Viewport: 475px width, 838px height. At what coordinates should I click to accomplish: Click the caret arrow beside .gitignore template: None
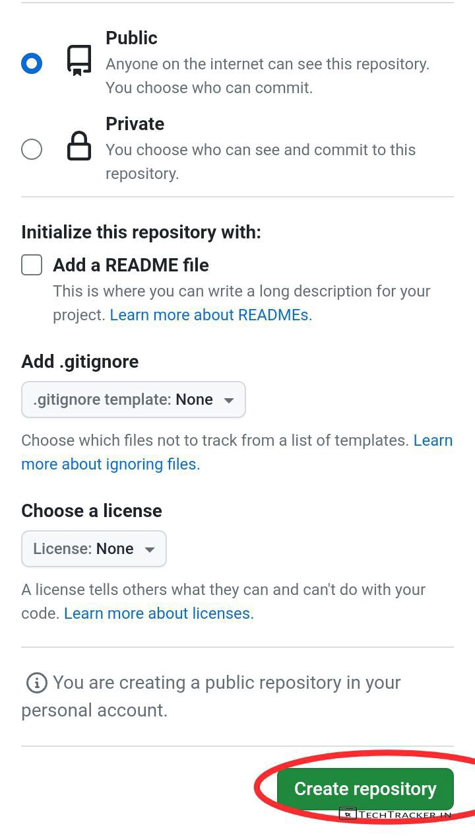click(x=229, y=400)
